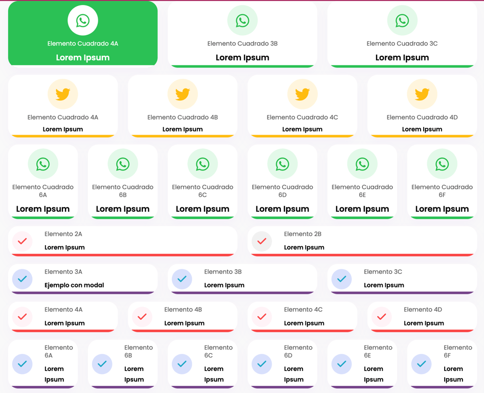Click WhatsApp icon above Elemento Cuadrado 3B
This screenshot has height=393, width=484.
point(243,20)
